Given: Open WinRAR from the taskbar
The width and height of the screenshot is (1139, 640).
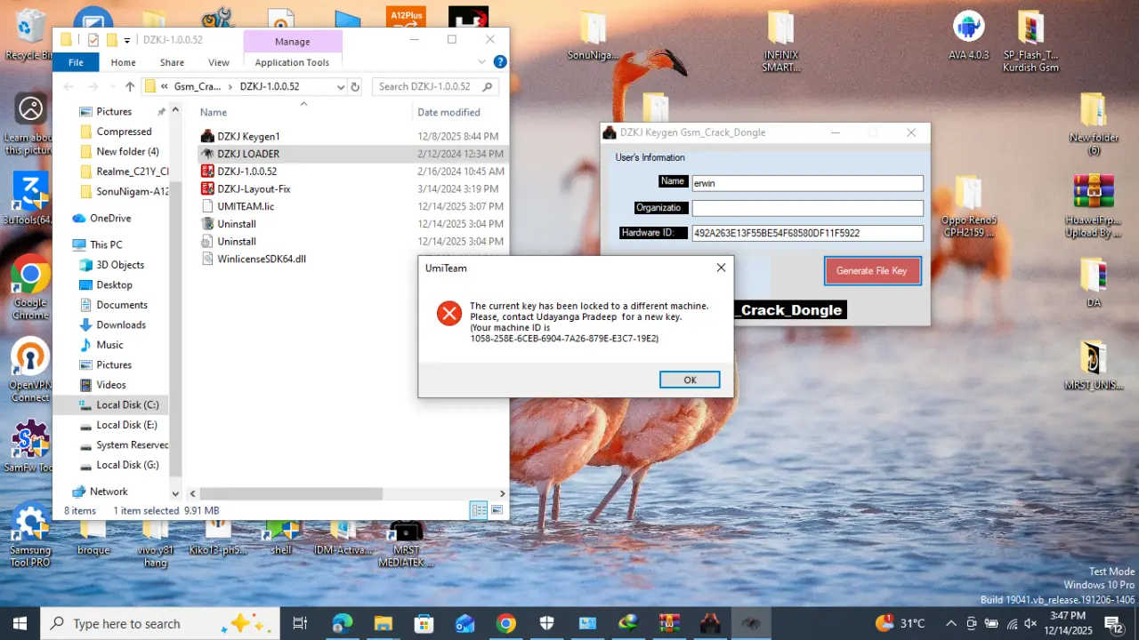Looking at the screenshot, I should 669,623.
